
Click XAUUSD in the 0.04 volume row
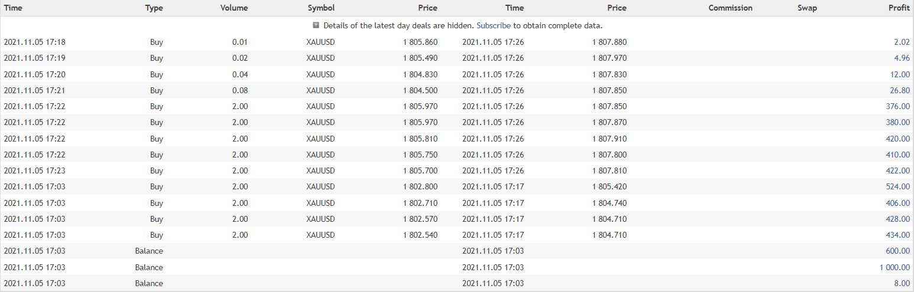pos(320,74)
